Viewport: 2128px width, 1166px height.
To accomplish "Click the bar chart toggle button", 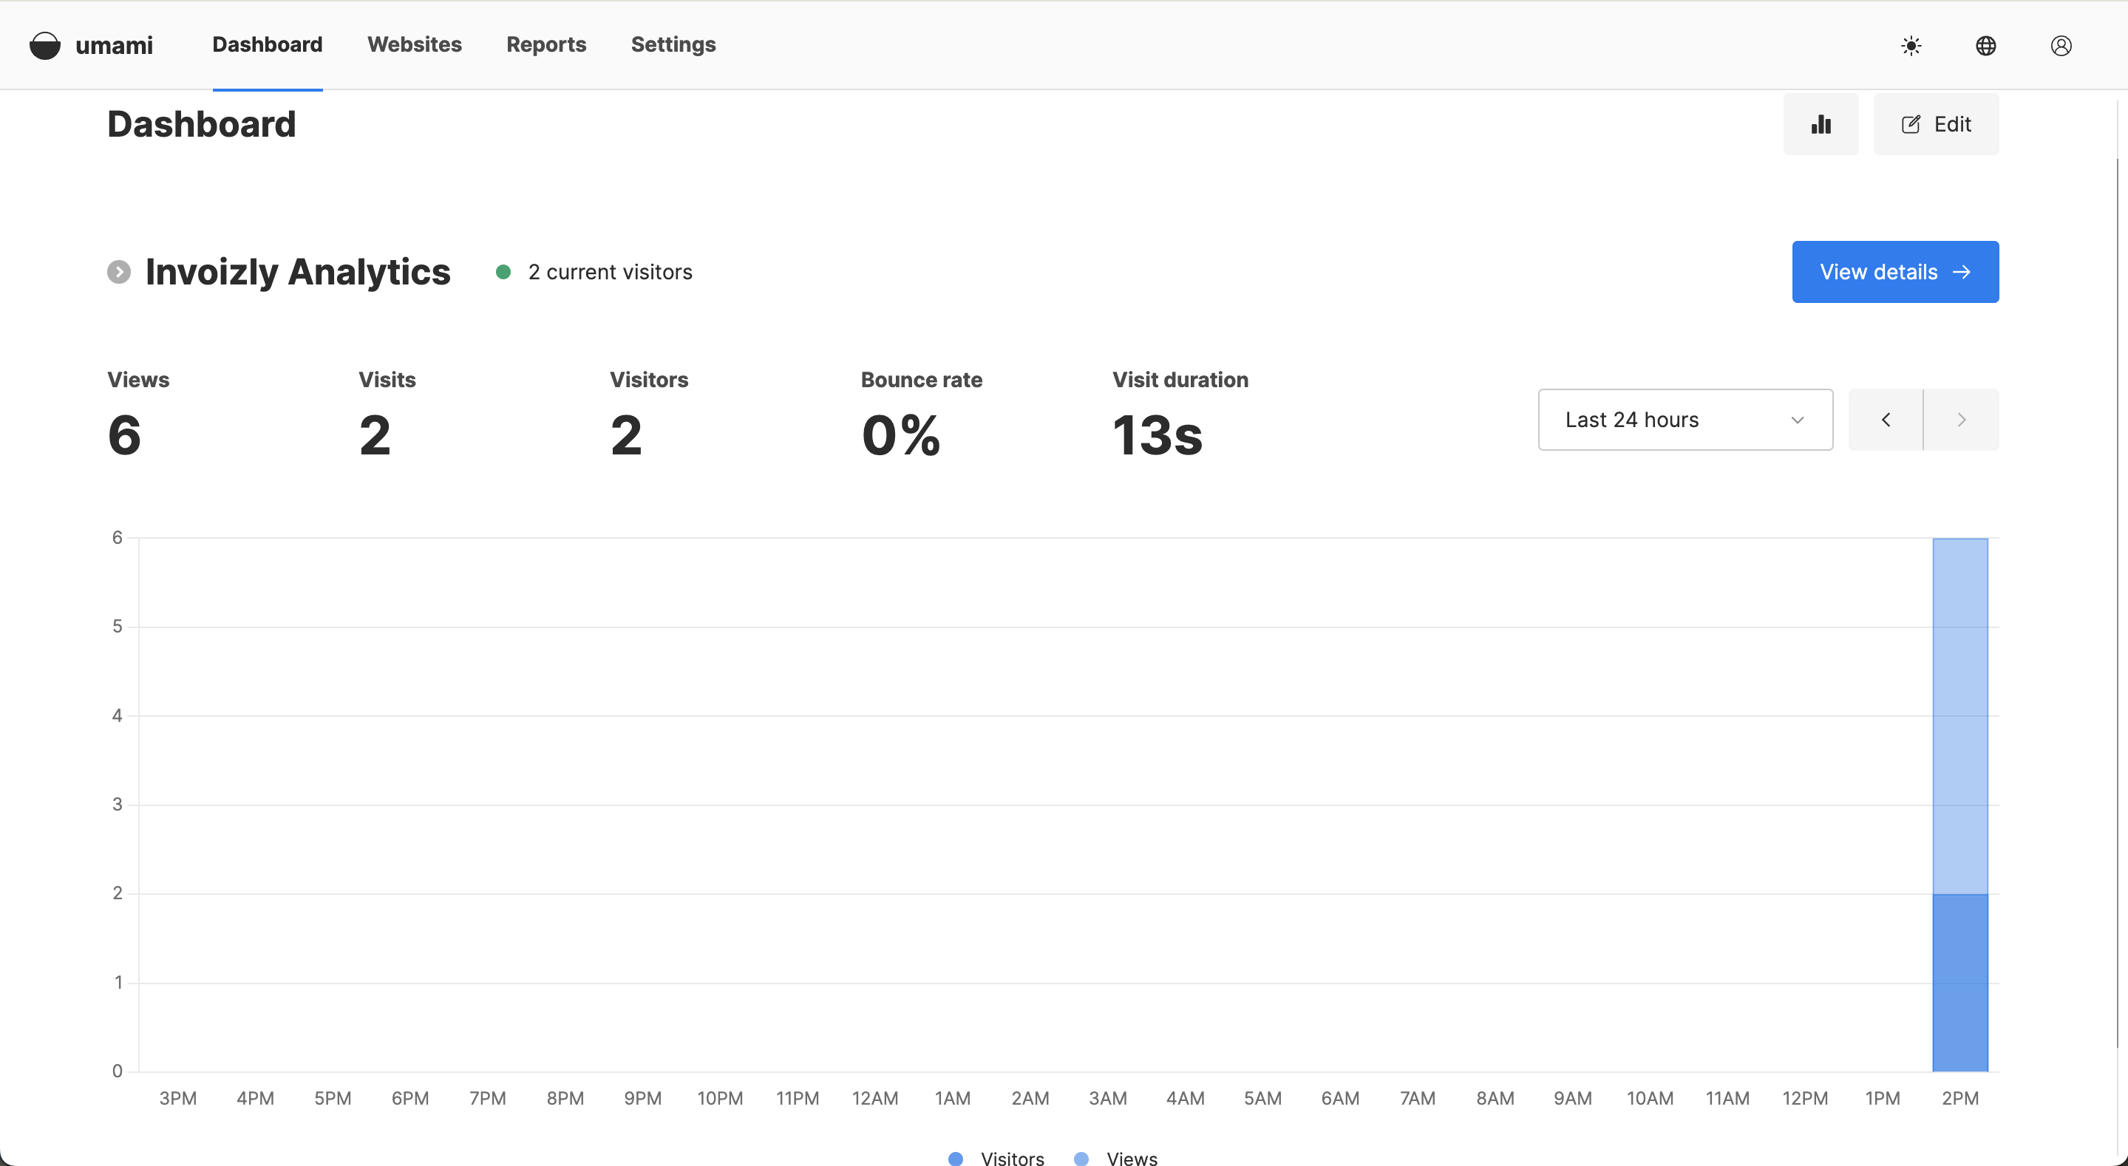I will 1821,124.
